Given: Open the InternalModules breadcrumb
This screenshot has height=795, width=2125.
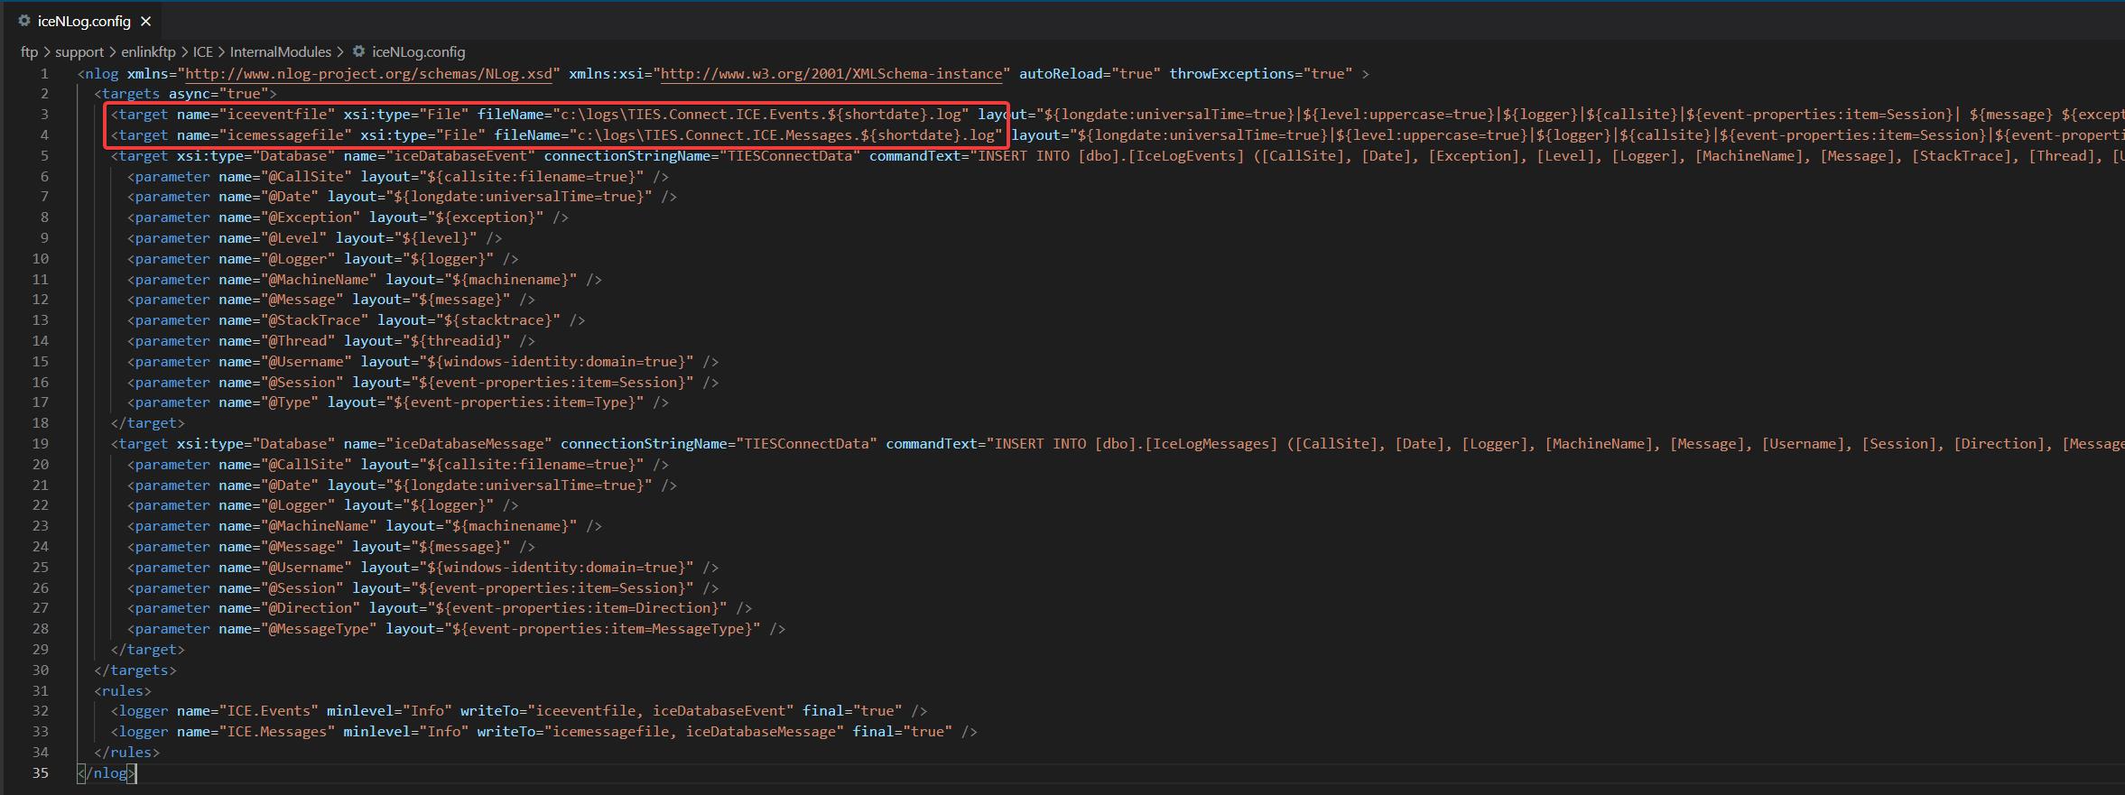Looking at the screenshot, I should (x=280, y=52).
